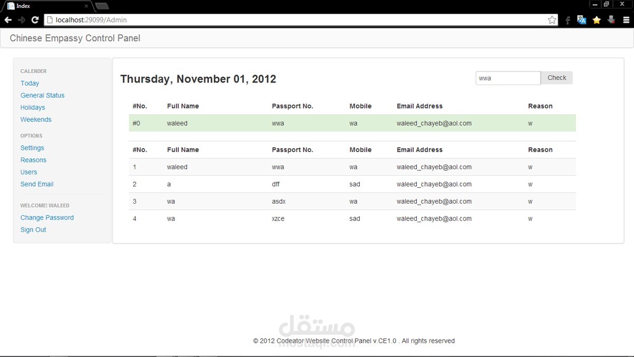Click passport number dff
This screenshot has height=357, width=634.
pyautogui.click(x=276, y=184)
